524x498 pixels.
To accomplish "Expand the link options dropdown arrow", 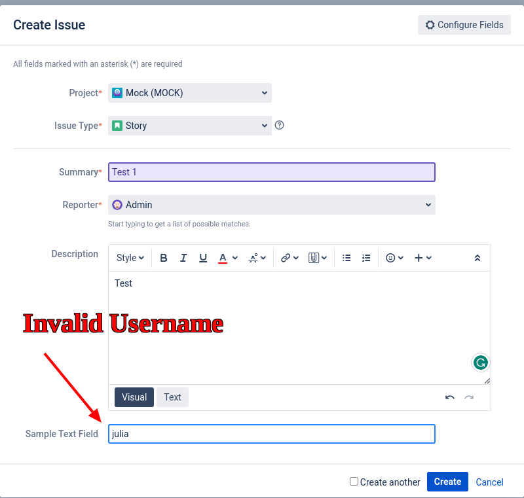I will (x=296, y=258).
